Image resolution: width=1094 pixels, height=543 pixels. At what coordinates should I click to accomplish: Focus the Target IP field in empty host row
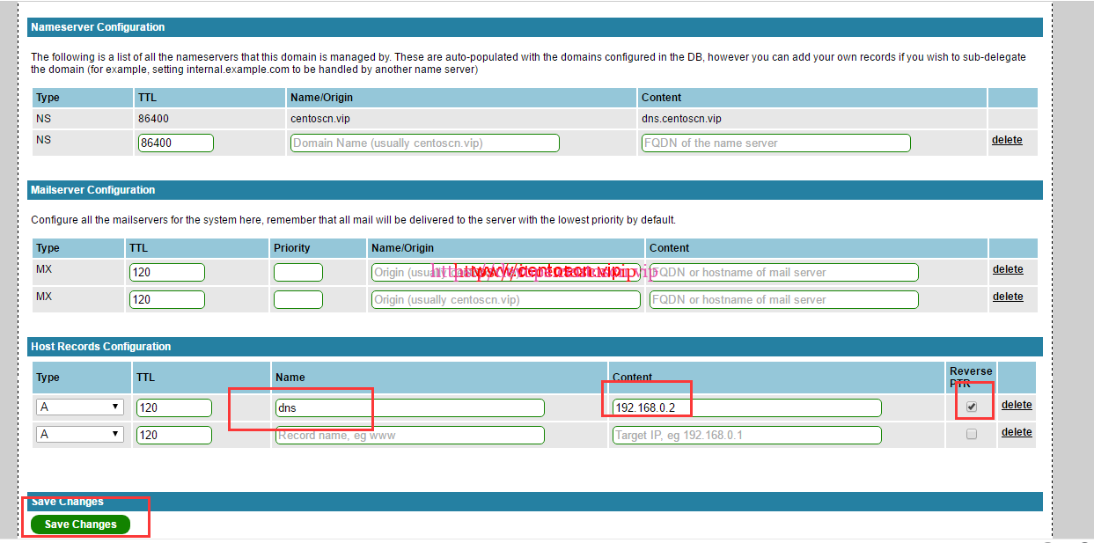(x=746, y=436)
